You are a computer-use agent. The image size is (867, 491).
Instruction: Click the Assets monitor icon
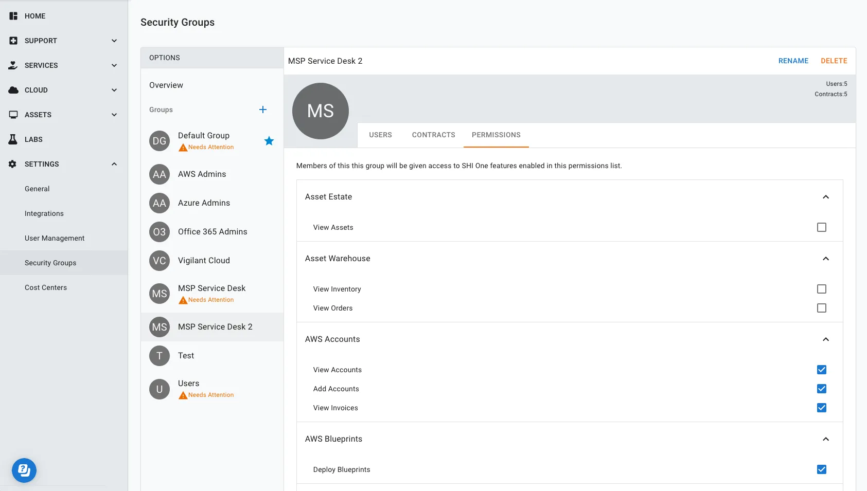point(13,115)
